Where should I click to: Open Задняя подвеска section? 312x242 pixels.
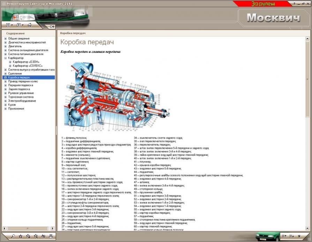[19, 89]
